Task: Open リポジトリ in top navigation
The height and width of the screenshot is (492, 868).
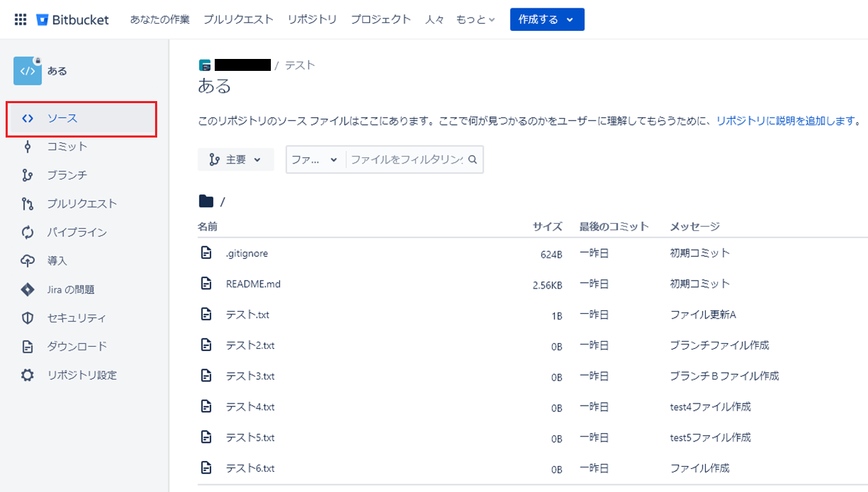Action: click(x=312, y=20)
